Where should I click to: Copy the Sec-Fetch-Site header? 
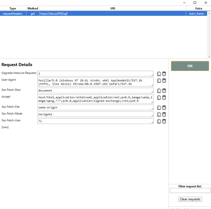pyautogui.click(x=159, y=107)
